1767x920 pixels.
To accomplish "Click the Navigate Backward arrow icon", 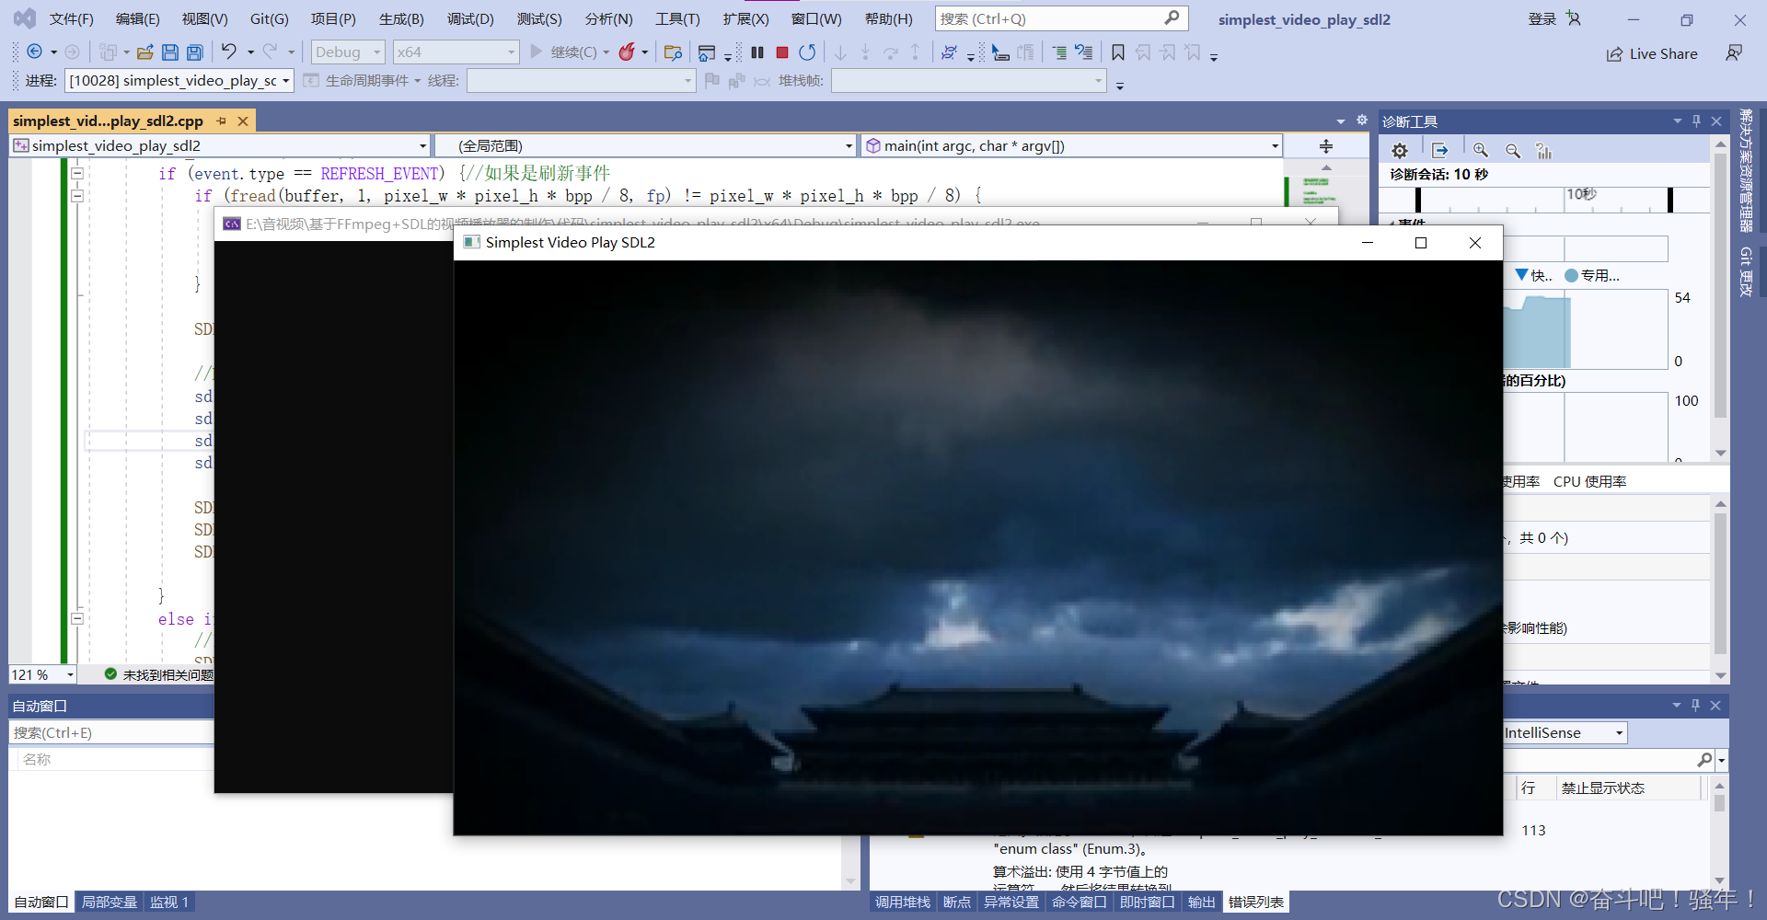I will (34, 52).
